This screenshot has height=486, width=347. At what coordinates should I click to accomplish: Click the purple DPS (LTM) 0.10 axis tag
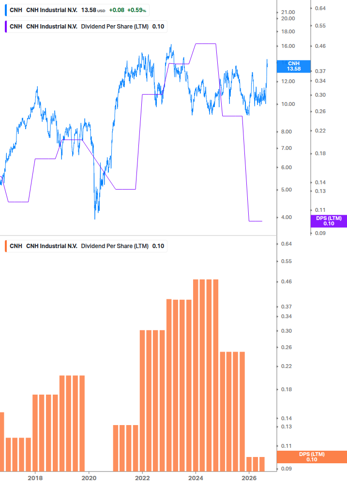[329, 221]
